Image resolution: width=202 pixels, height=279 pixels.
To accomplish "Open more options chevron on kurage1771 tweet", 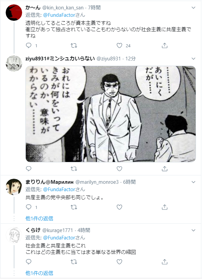I will (194, 230).
